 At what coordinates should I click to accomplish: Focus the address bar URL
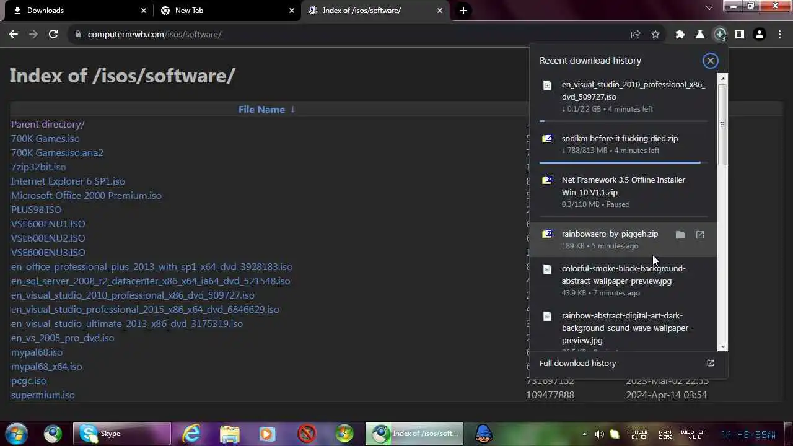point(154,34)
